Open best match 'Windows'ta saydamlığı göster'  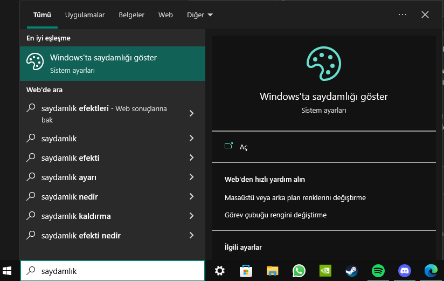pos(113,64)
